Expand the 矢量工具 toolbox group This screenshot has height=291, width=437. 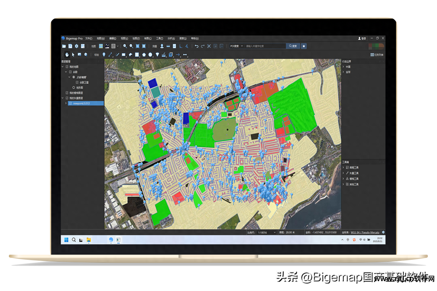pyautogui.click(x=343, y=173)
